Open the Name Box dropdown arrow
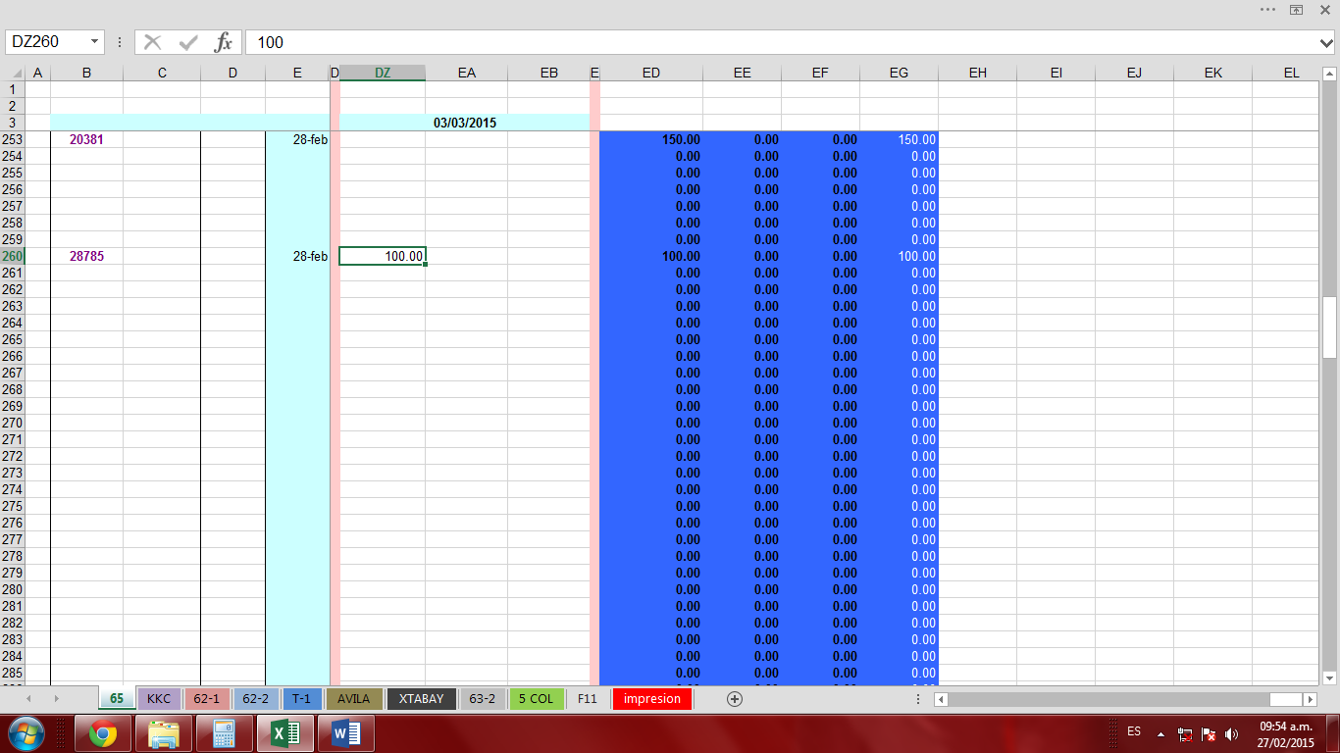Screen dimensions: 1340x753 (x=94, y=42)
